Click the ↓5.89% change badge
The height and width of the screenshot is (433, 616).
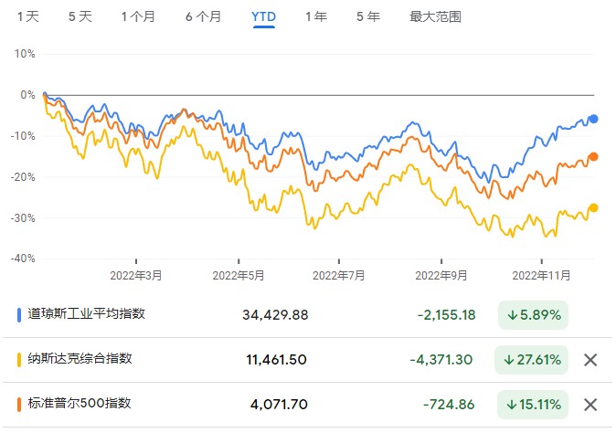[x=533, y=315]
